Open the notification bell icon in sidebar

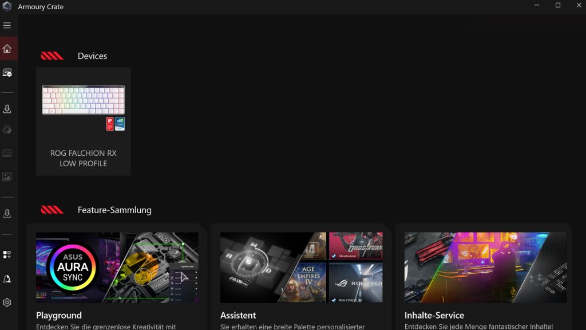click(x=7, y=278)
